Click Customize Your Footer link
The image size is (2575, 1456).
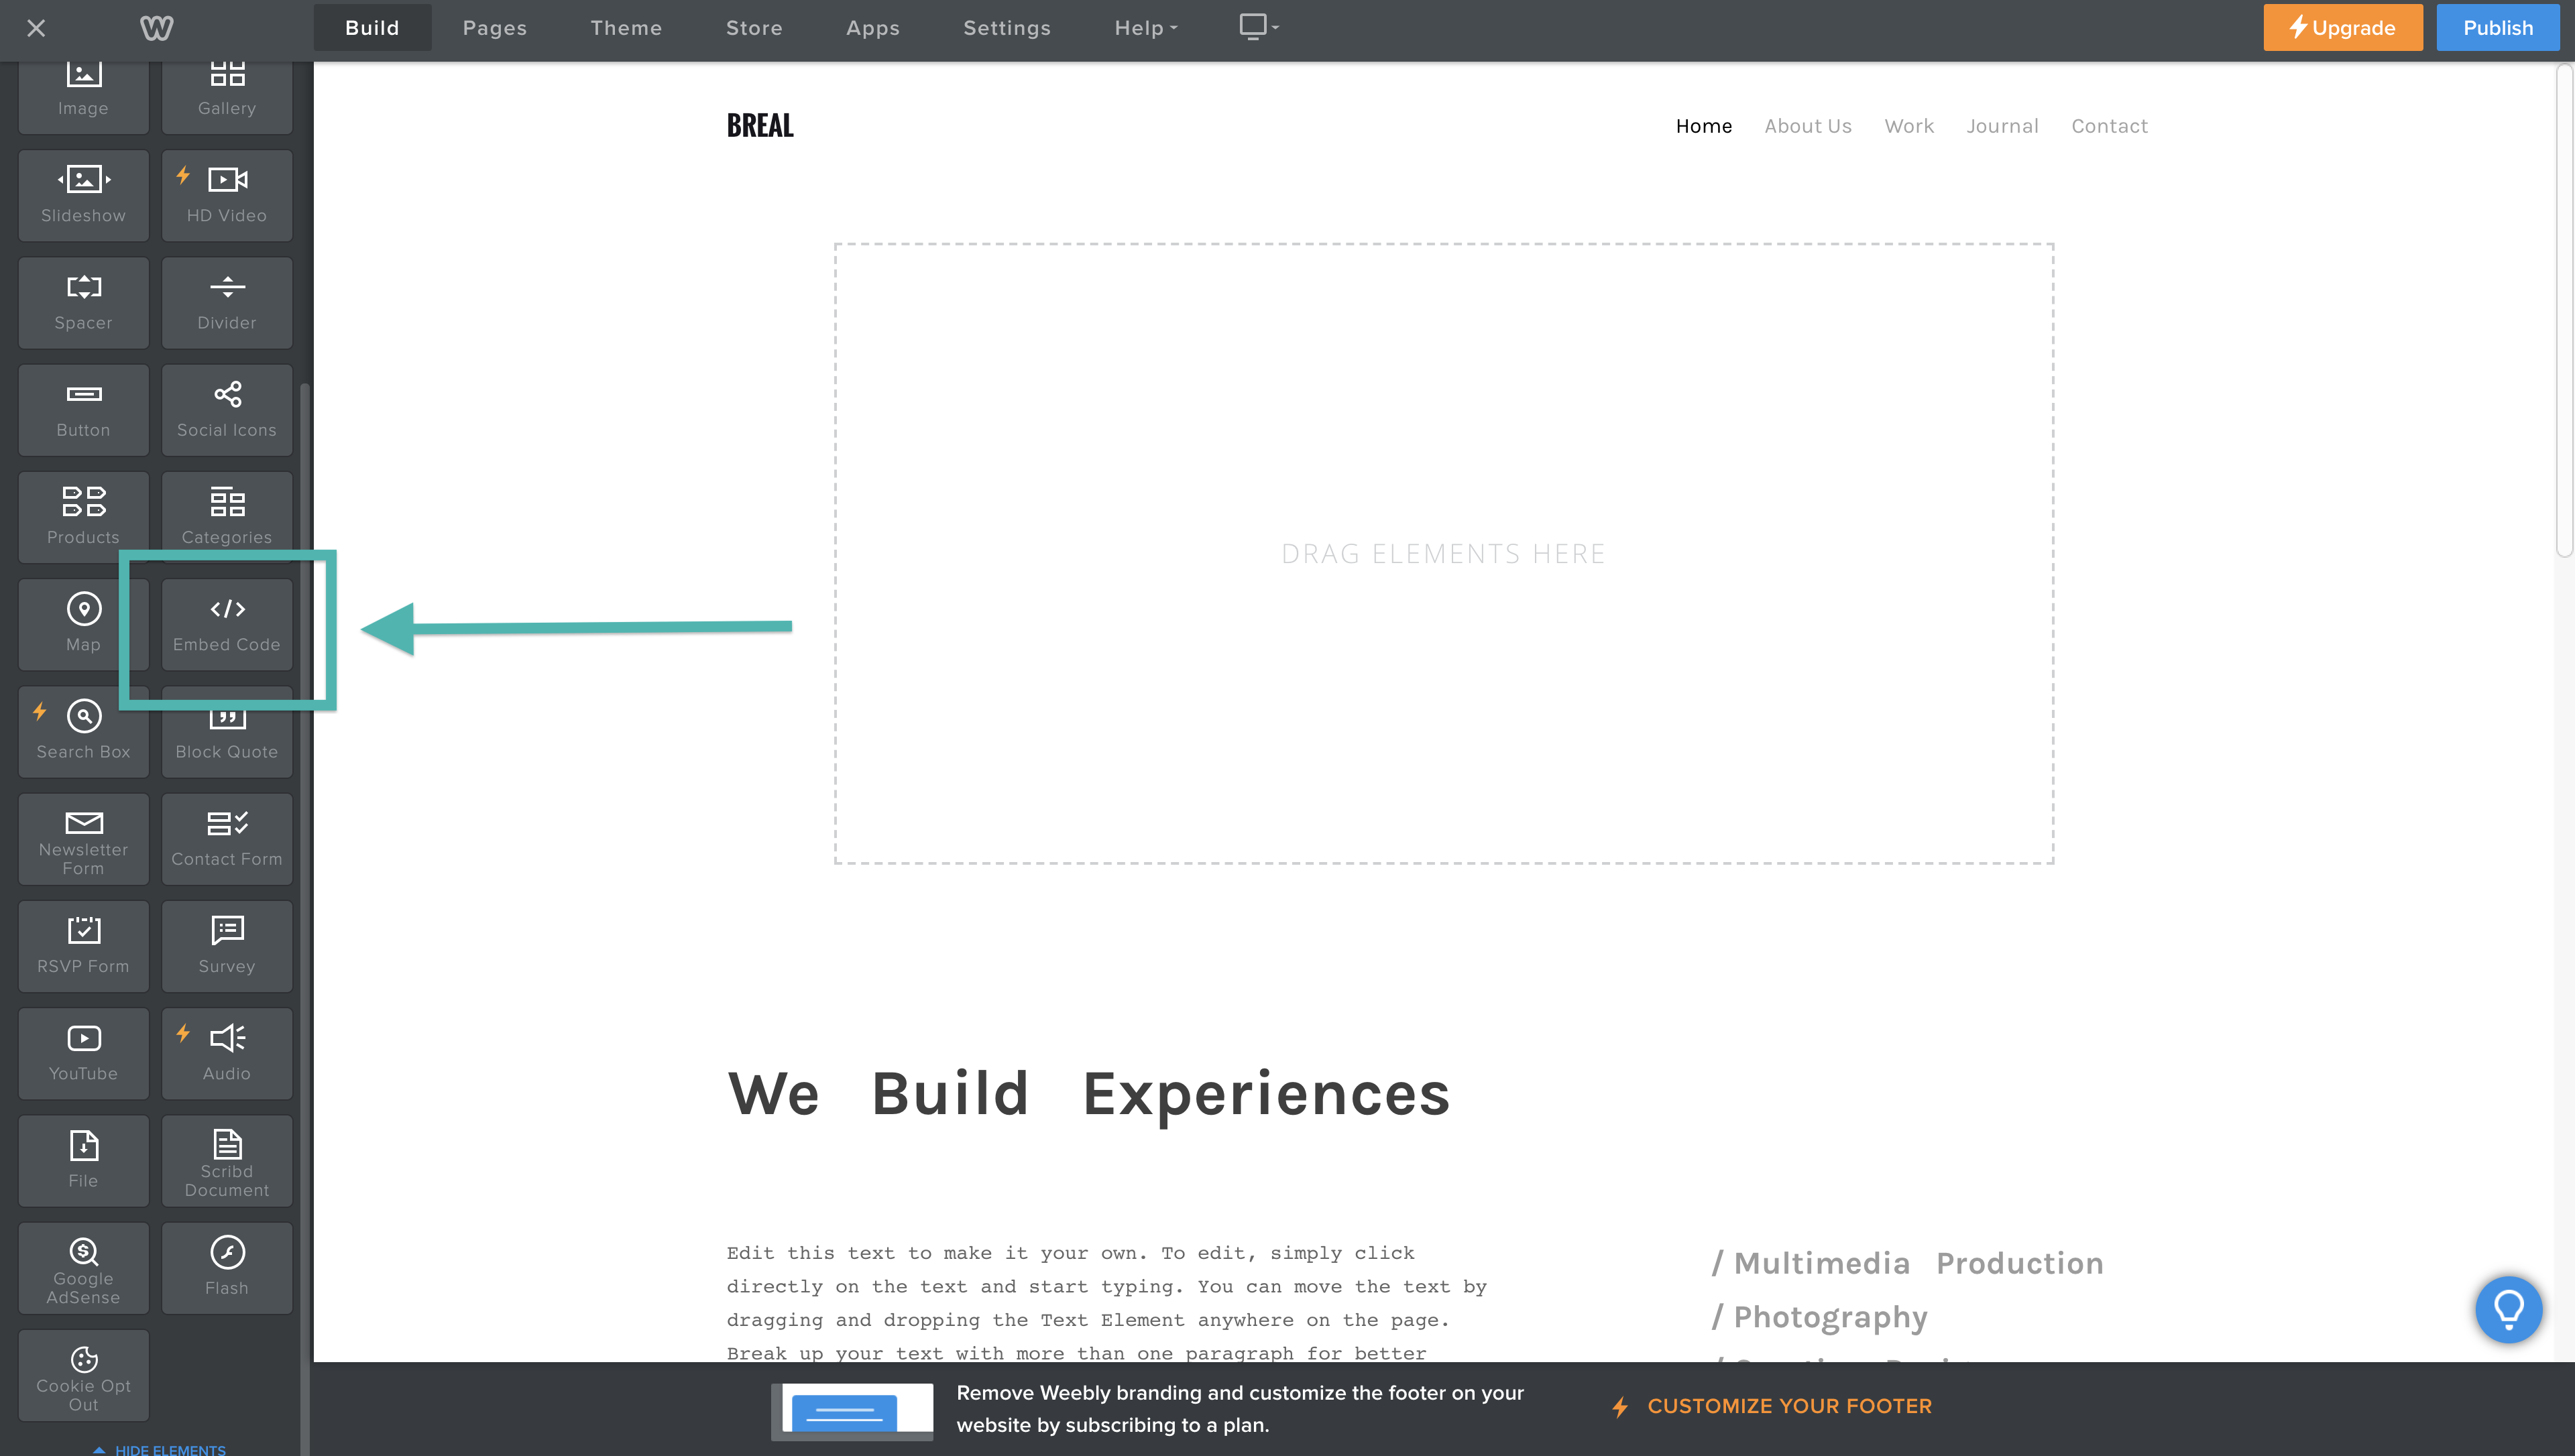tap(1788, 1406)
